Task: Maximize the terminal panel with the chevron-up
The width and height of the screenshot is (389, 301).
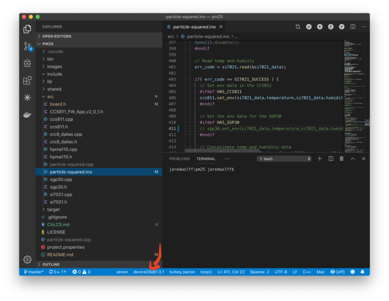Action: [352, 159]
